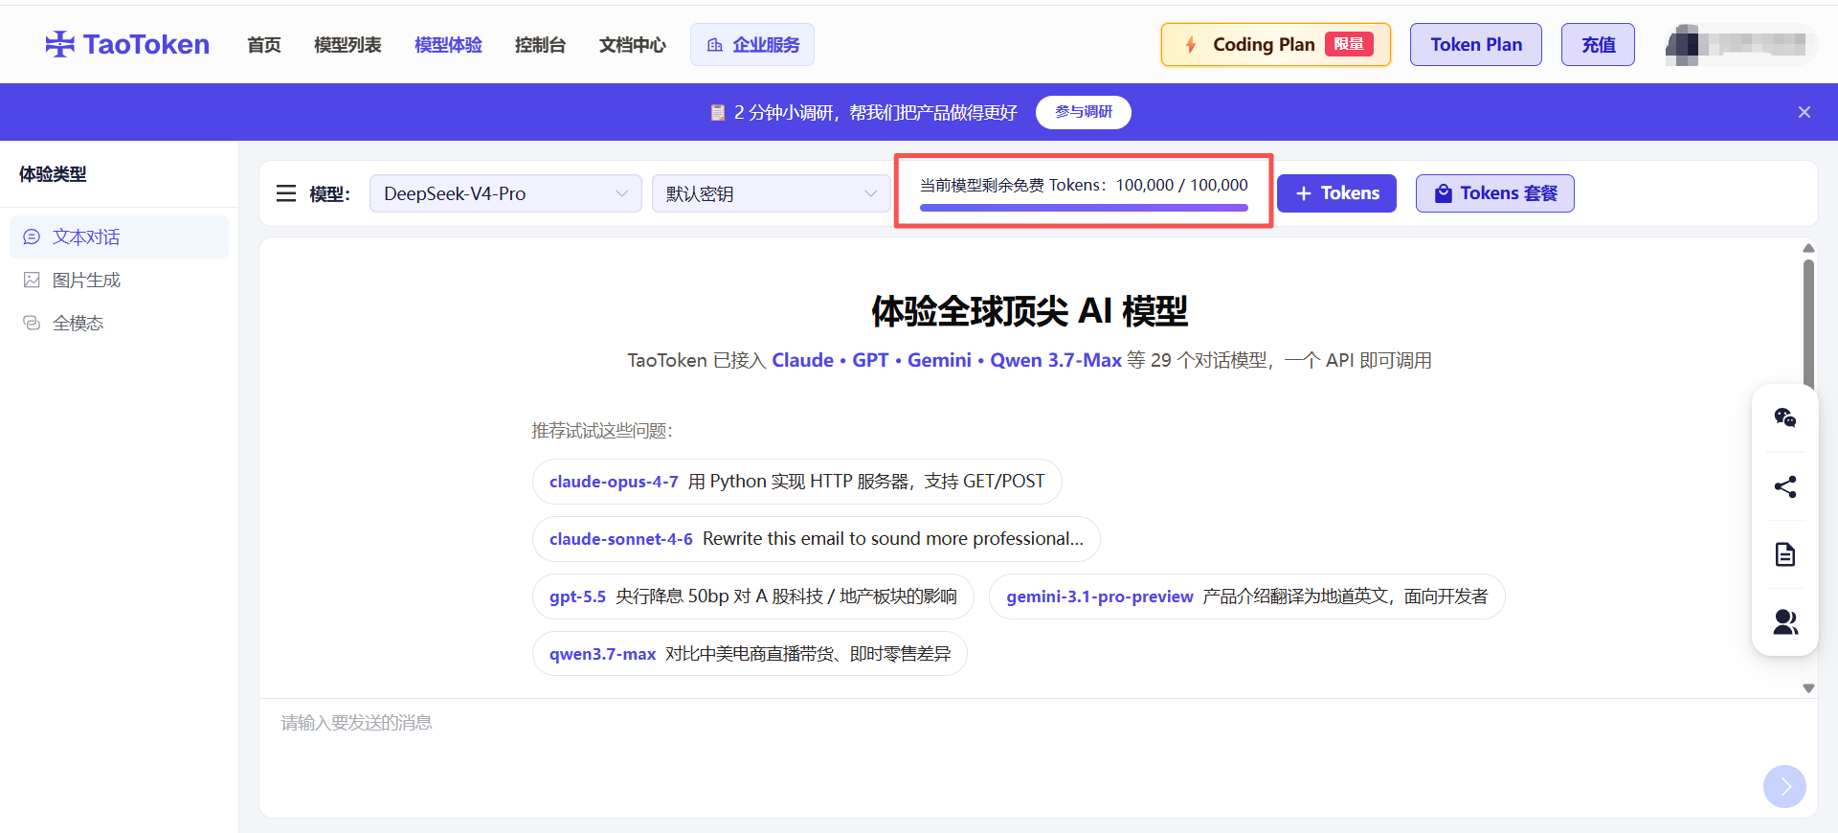The image size is (1838, 833).
Task: Click the free tokens progress bar
Action: (x=1084, y=207)
